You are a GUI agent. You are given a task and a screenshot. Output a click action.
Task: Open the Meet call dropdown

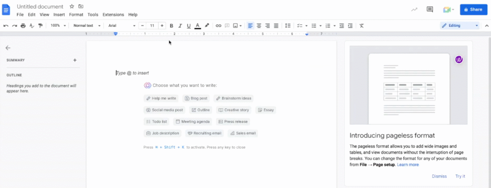[x=449, y=10]
